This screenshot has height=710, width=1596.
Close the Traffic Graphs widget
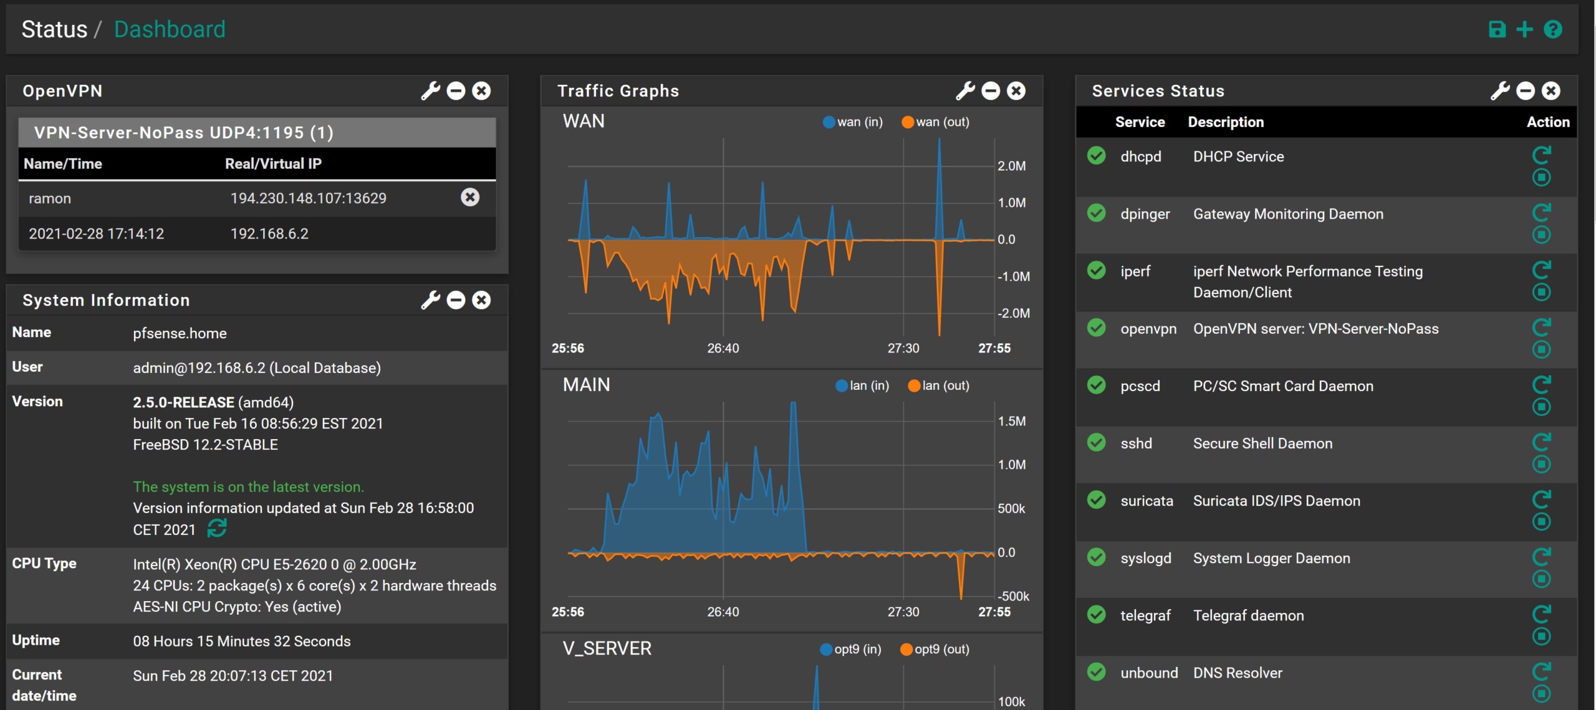coord(1016,91)
